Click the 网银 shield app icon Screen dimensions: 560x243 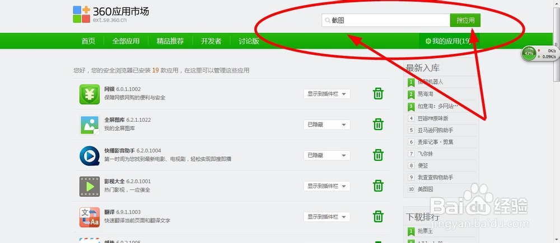point(90,94)
